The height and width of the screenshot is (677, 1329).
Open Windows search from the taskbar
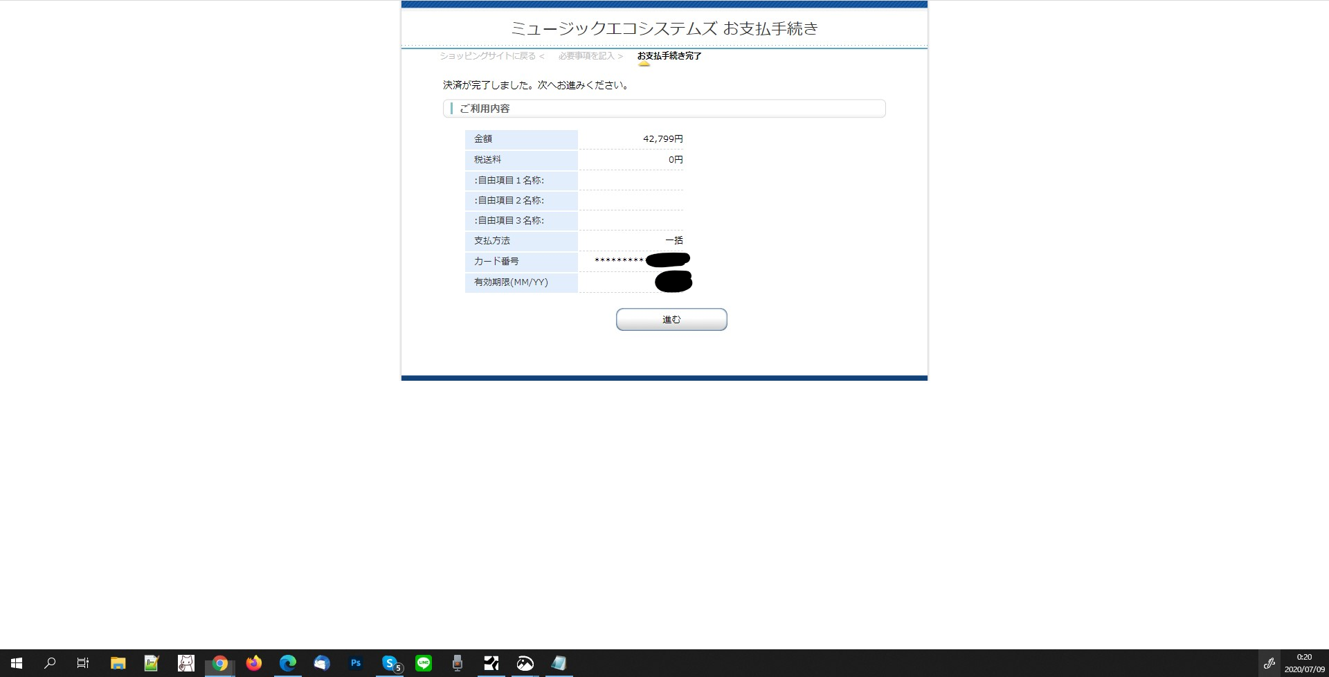50,663
